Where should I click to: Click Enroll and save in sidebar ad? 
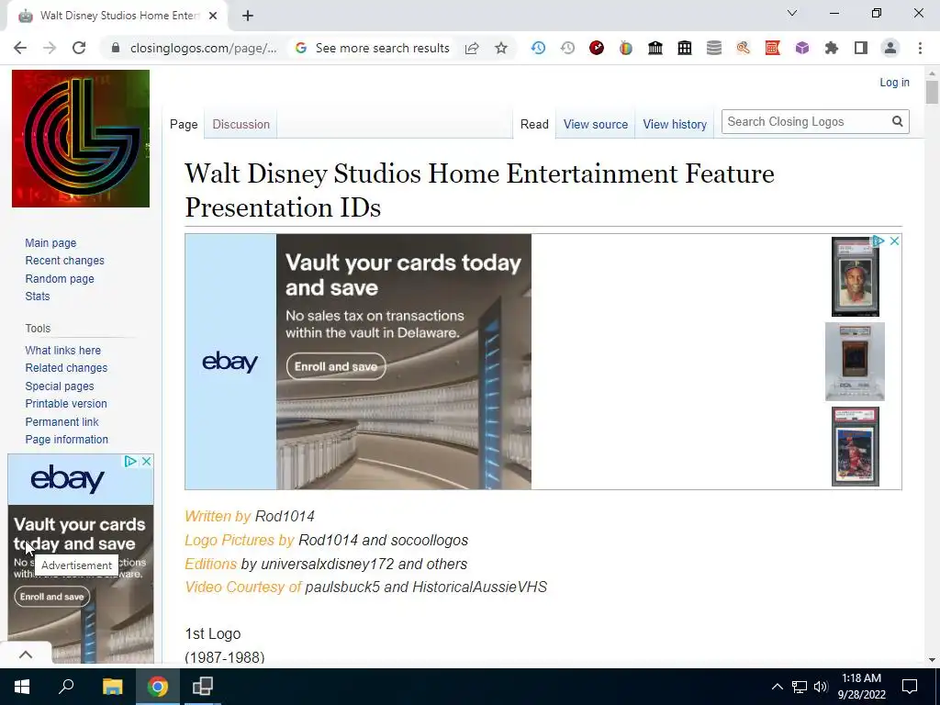tap(52, 597)
